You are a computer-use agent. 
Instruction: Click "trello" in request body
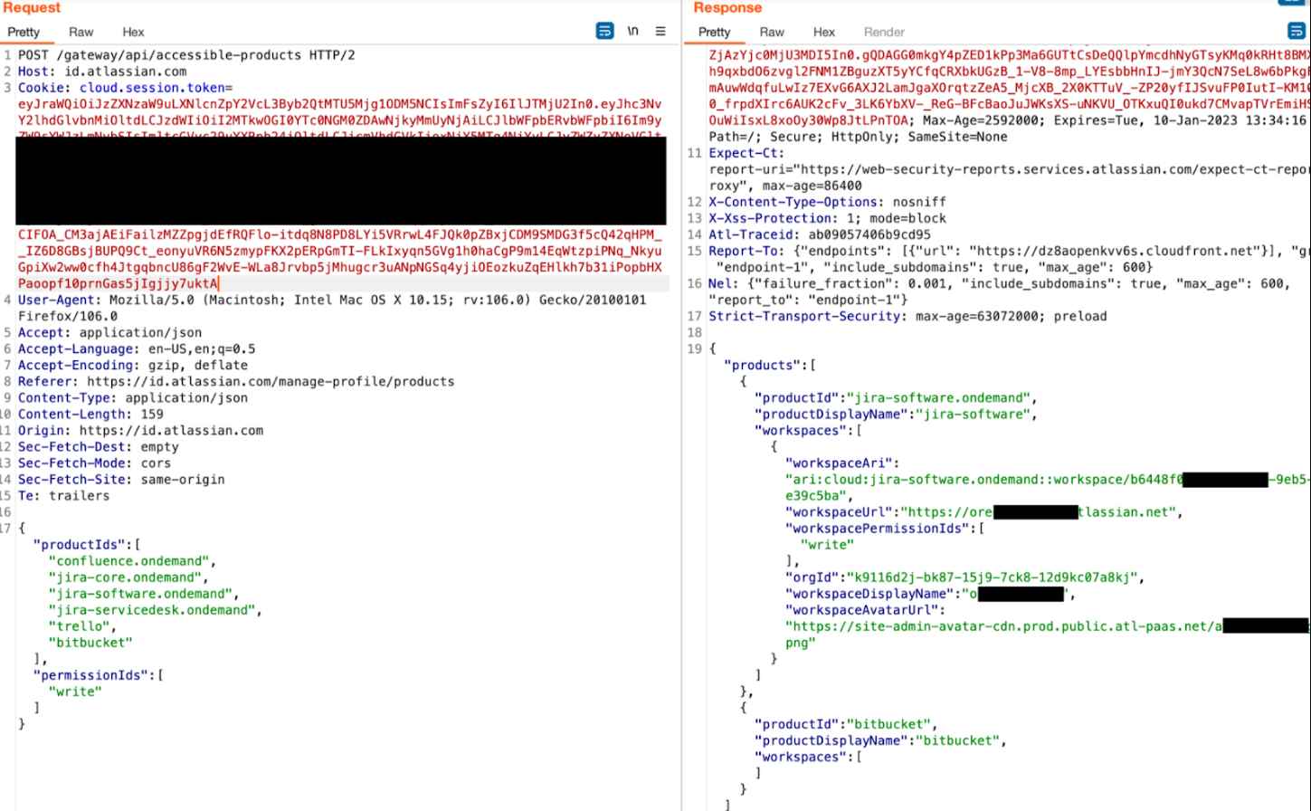coord(79,626)
